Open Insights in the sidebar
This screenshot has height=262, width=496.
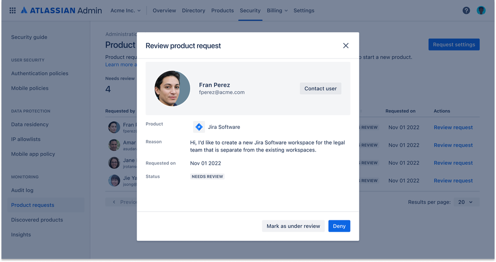click(21, 235)
